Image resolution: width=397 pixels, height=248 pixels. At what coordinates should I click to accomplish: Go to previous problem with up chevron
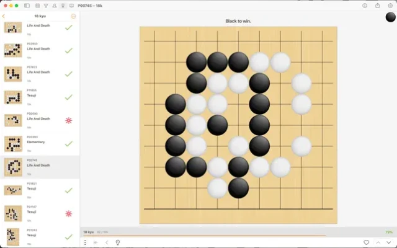click(378, 242)
